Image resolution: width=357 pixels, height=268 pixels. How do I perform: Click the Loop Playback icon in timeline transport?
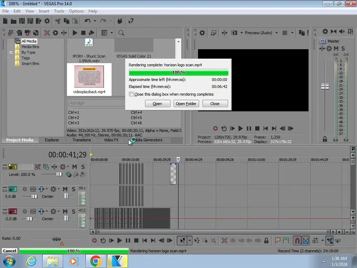(x=103, y=240)
